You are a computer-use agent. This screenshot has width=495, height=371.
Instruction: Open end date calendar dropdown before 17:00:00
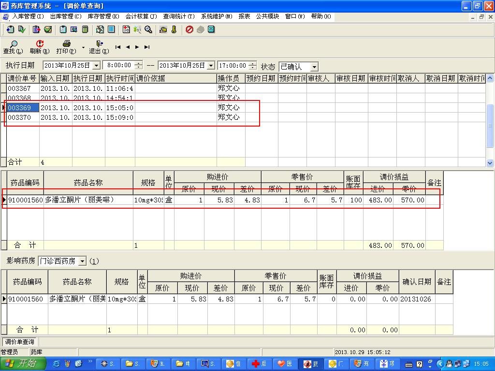coord(212,66)
